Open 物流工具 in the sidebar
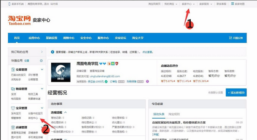The image size is (257, 140). (x=33, y=94)
